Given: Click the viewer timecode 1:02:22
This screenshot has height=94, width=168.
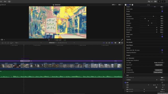Looking at the screenshot, I should 58,40.
